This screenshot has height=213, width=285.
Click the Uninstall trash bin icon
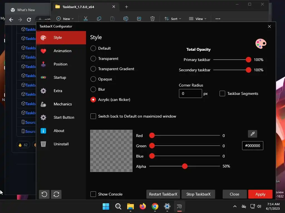coord(43,144)
